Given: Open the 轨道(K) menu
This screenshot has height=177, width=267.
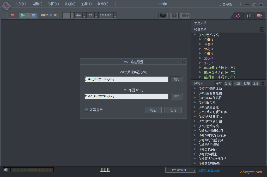Looking at the screenshot, I should click(x=70, y=4).
